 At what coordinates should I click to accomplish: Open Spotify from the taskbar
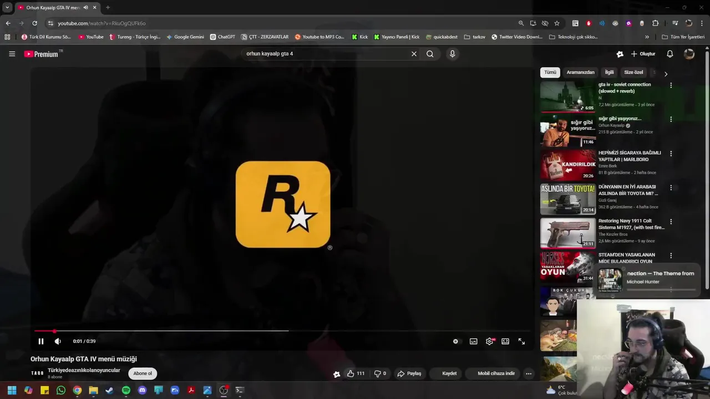[x=126, y=390]
